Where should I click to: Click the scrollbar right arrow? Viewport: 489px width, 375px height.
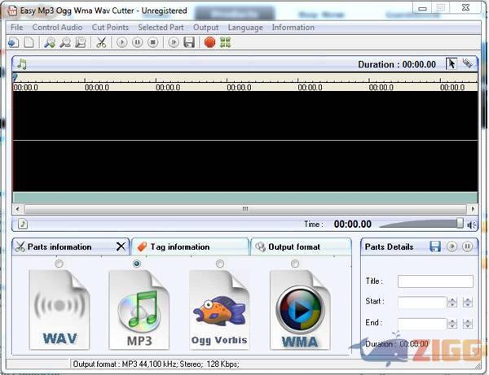click(x=473, y=209)
